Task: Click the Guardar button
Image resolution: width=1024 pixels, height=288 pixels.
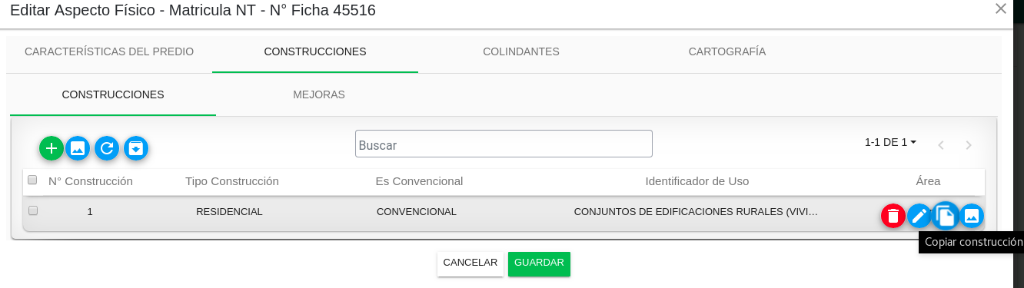Action: tap(539, 263)
